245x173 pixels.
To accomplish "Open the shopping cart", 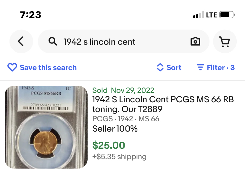I will coord(225,42).
